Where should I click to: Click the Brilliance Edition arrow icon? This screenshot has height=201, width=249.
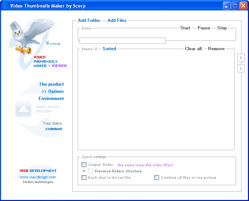point(23,109)
